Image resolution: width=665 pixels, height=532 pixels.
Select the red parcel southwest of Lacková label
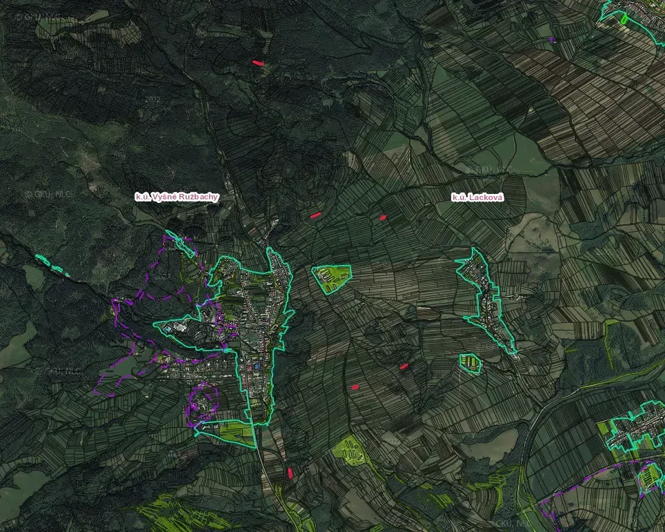(383, 217)
